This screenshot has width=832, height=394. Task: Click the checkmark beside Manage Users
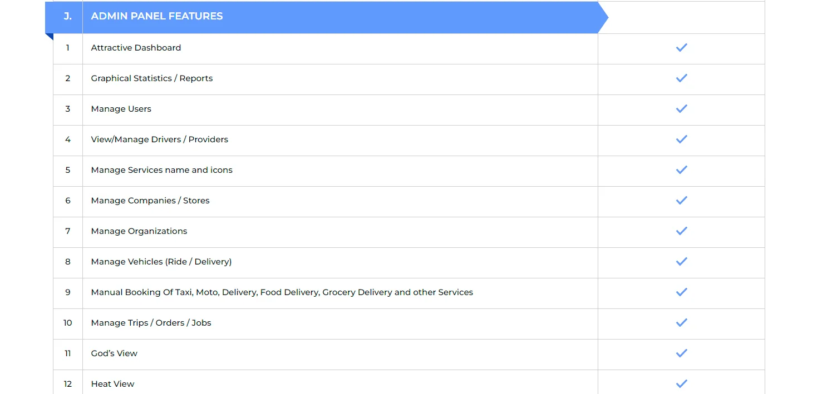(x=681, y=109)
